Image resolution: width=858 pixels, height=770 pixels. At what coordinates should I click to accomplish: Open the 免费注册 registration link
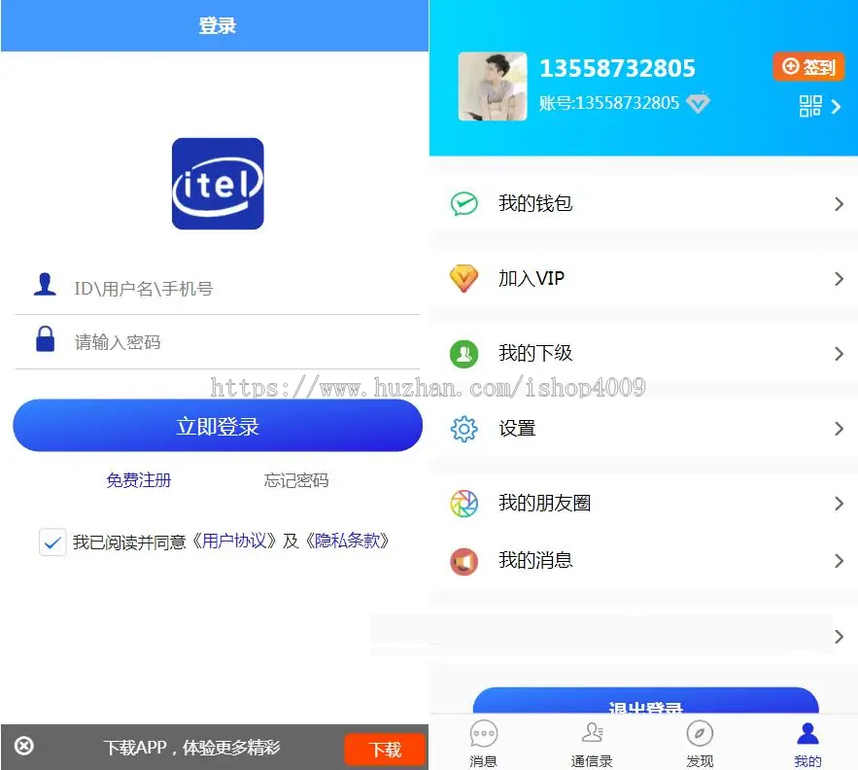point(138,479)
